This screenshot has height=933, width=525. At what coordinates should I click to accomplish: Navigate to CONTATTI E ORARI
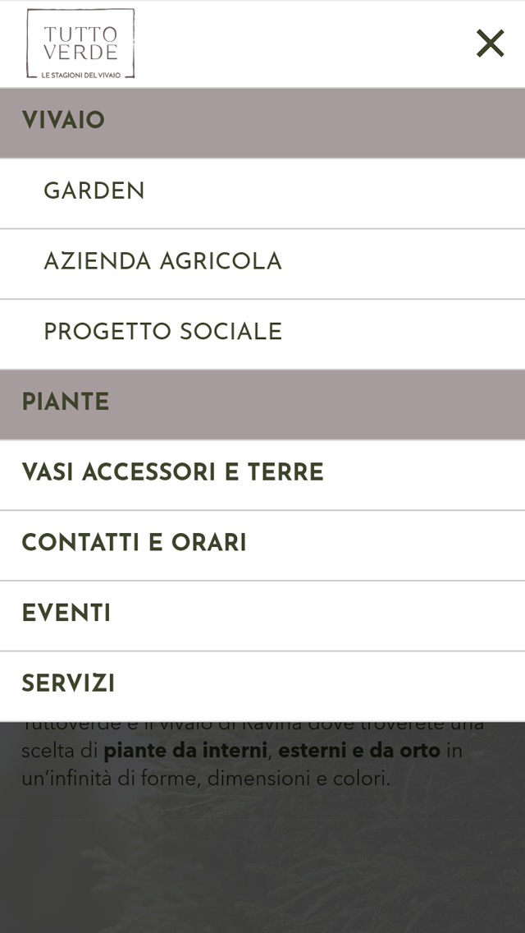[262, 545]
